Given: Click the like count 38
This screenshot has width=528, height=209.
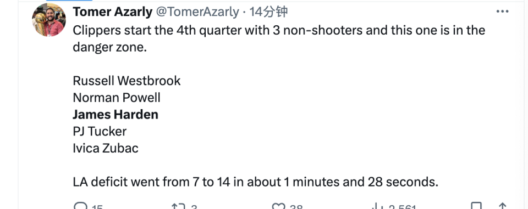Looking at the screenshot, I should tap(296, 207).
